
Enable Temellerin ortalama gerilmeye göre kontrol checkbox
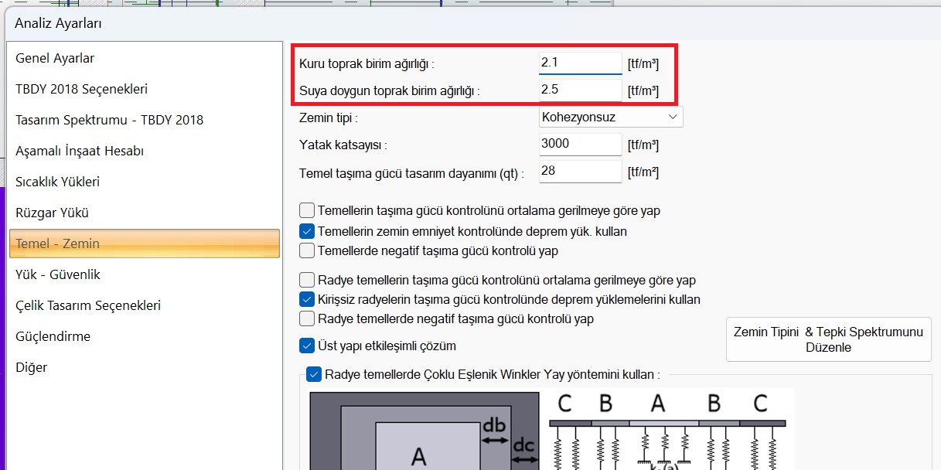click(x=307, y=210)
